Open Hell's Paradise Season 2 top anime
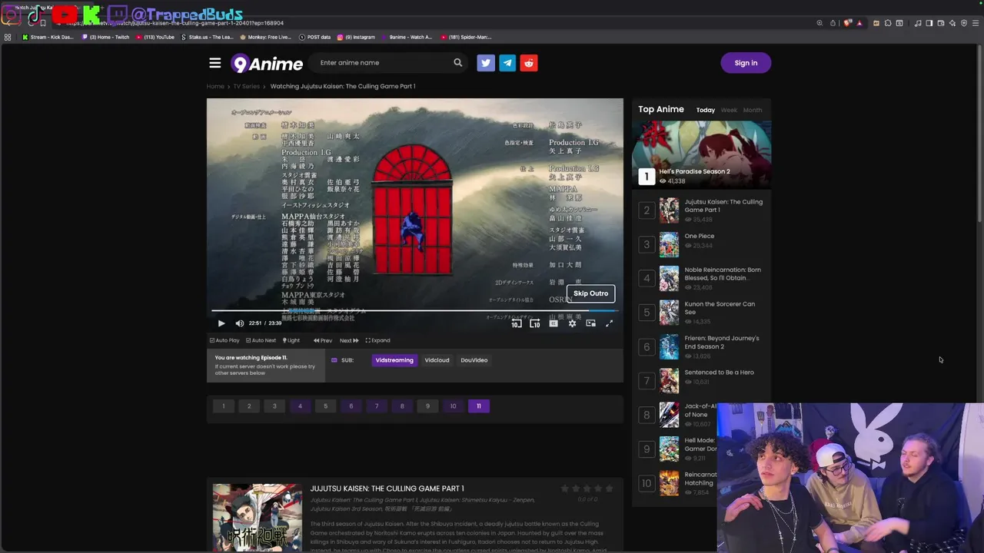 (x=701, y=154)
